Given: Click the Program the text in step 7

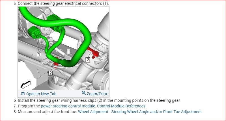Looking at the screenshot, I should point(29,106).
